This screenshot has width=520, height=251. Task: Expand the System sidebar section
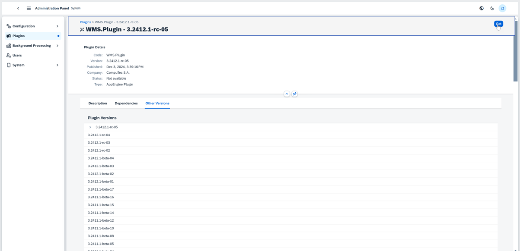point(57,65)
